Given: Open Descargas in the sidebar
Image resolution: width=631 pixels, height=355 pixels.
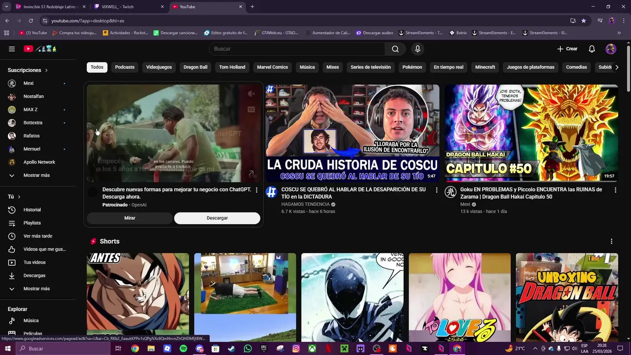Looking at the screenshot, I should (37, 276).
